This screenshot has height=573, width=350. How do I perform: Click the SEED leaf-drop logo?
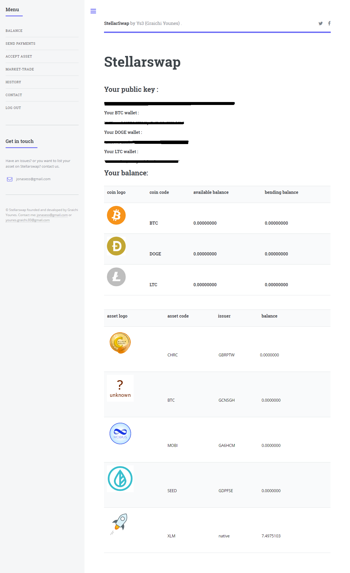(x=120, y=479)
